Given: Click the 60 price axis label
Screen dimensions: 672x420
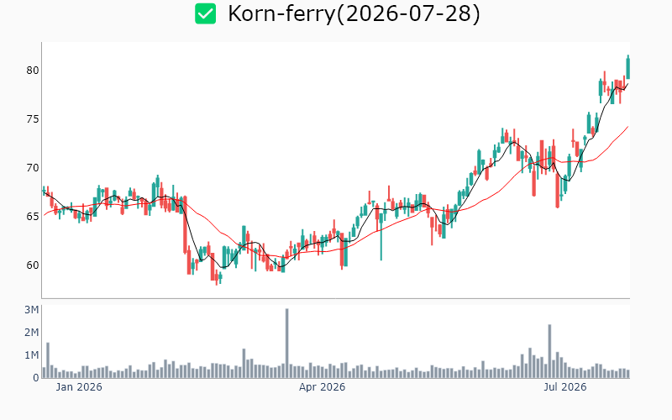Looking at the screenshot, I should [33, 265].
